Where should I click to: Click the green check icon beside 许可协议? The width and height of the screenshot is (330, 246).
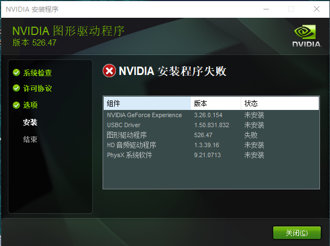[x=16, y=88]
